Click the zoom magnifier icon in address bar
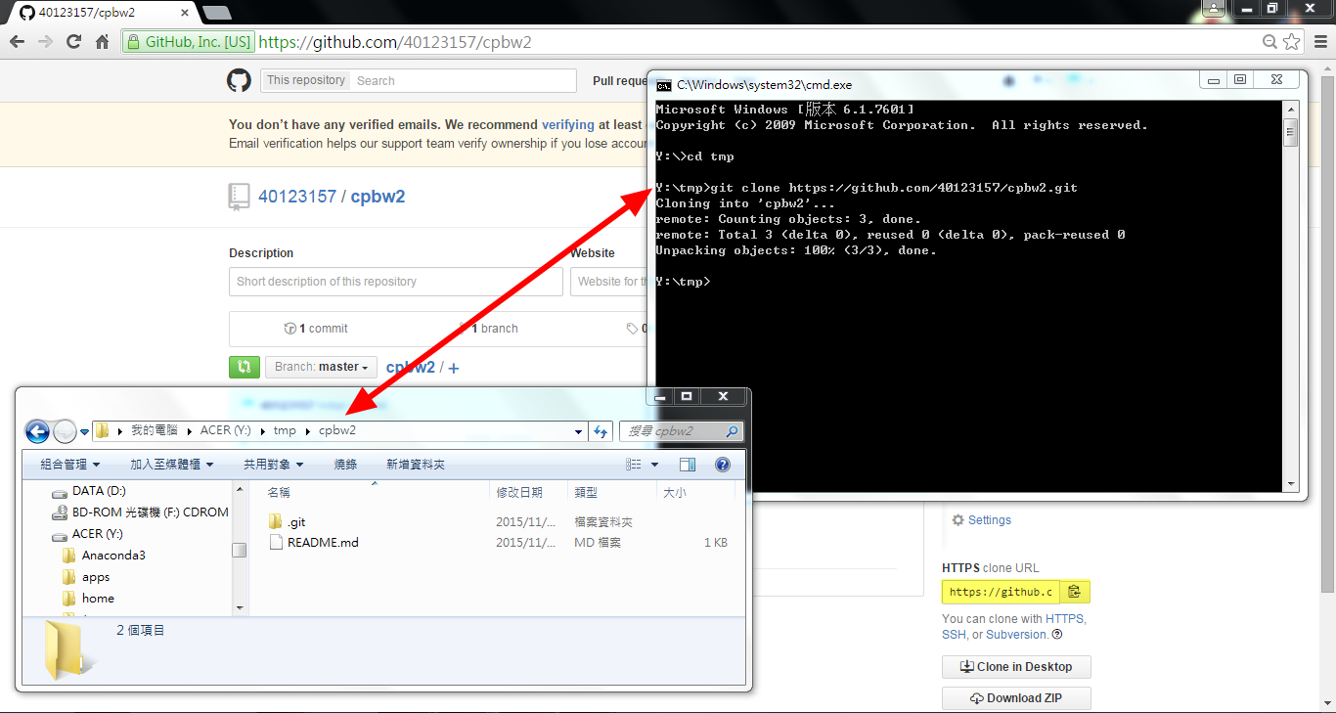 pyautogui.click(x=1270, y=42)
